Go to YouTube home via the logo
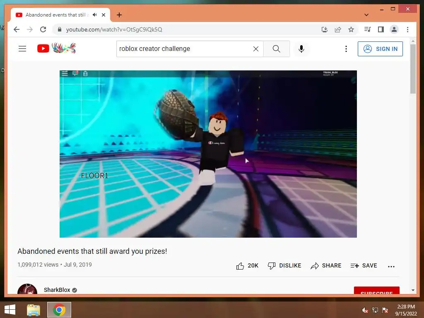 56,48
